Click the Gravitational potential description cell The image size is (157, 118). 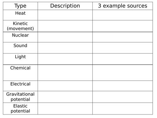click(x=65, y=97)
